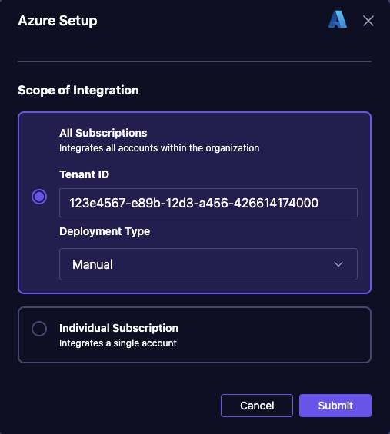Screen dimensions: 390x434
Task: Click the Azure Setup dialog title
Action: pyautogui.click(x=58, y=21)
